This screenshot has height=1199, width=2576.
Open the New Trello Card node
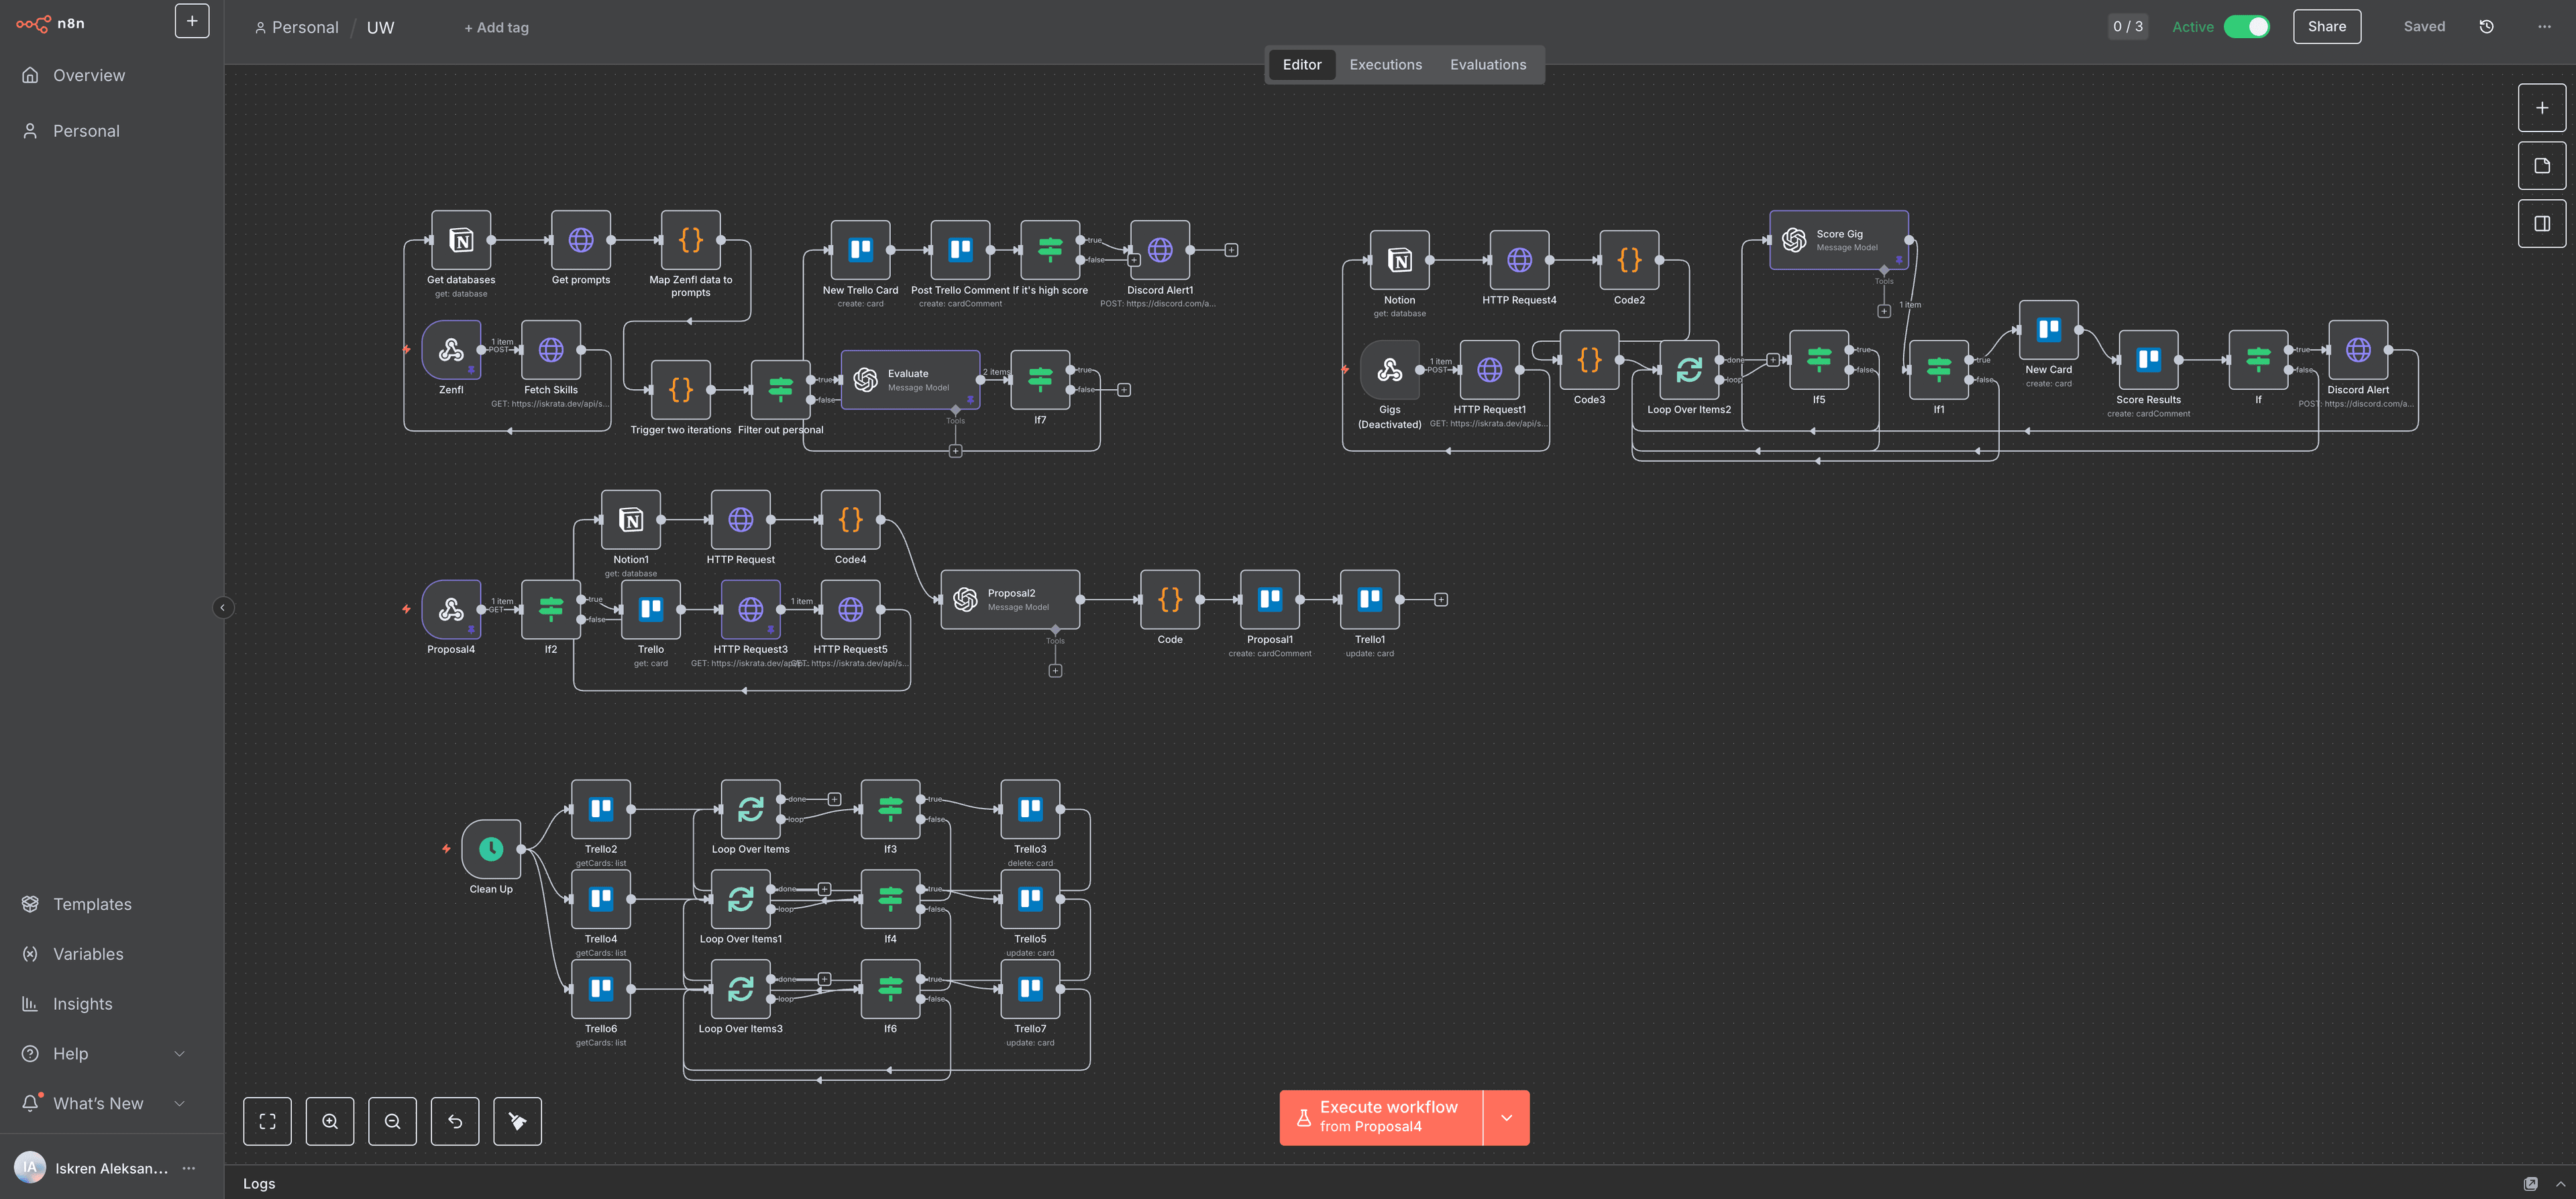tap(860, 250)
